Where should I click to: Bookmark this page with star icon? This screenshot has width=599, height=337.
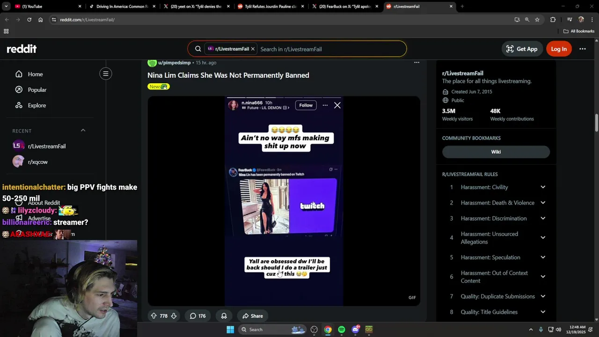click(537, 20)
